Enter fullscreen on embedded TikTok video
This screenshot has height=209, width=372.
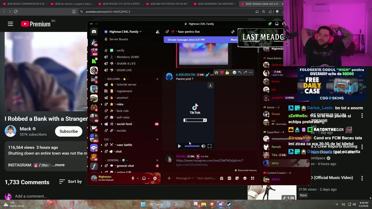210,146
